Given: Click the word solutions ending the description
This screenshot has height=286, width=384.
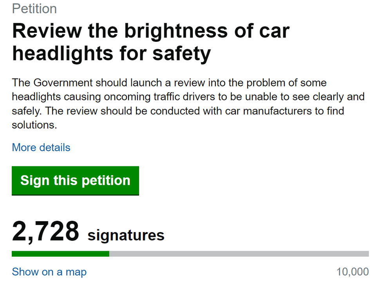Looking at the screenshot, I should 34,125.
